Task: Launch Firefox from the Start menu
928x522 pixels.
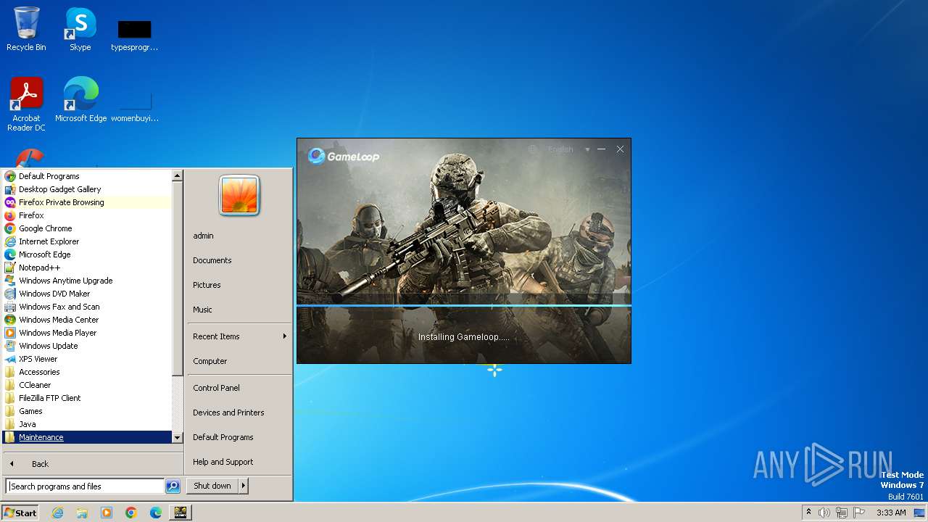Action: click(x=87, y=215)
